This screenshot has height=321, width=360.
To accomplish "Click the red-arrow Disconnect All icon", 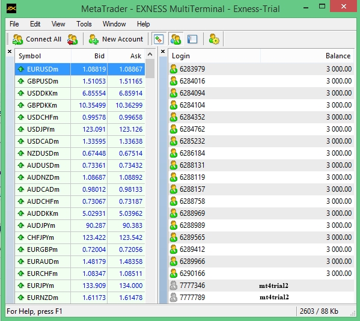I will coord(72,39).
